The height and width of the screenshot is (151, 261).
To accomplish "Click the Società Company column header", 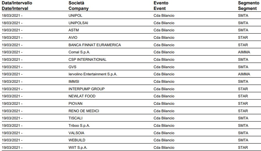I will click(x=78, y=6).
